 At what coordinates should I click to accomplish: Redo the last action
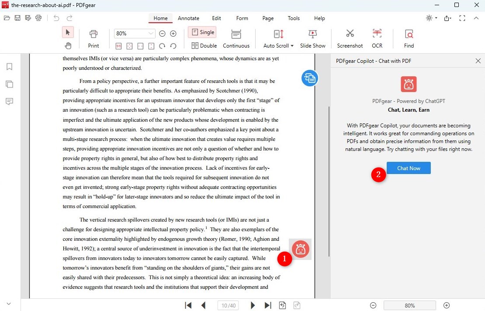pyautogui.click(x=69, y=18)
